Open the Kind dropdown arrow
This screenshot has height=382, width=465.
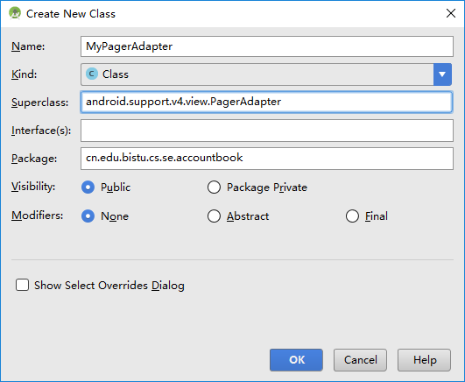[442, 74]
